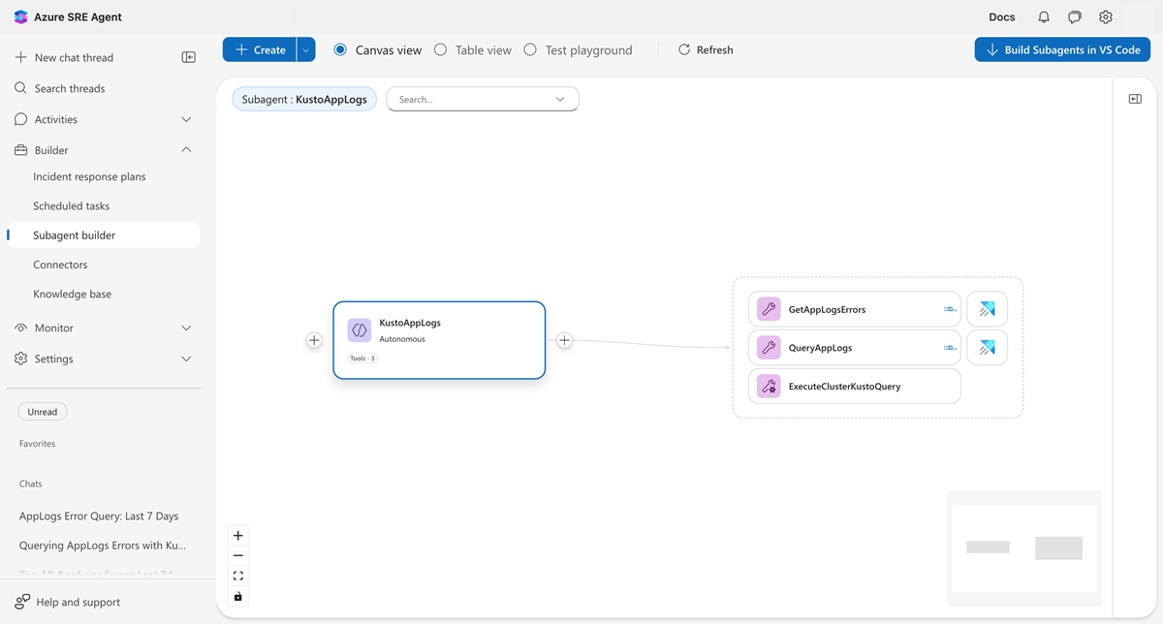Click the notifications bell icon
The width and height of the screenshot is (1163, 624).
coord(1044,17)
